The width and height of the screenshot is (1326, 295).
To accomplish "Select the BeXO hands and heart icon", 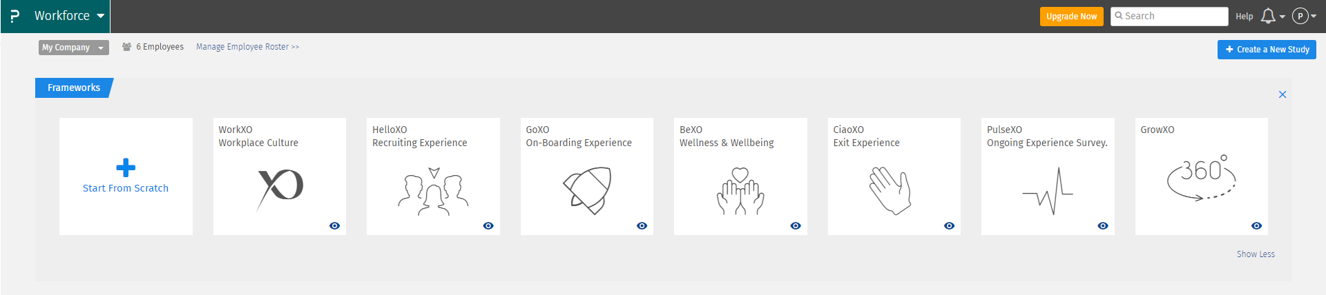I will click(x=740, y=191).
